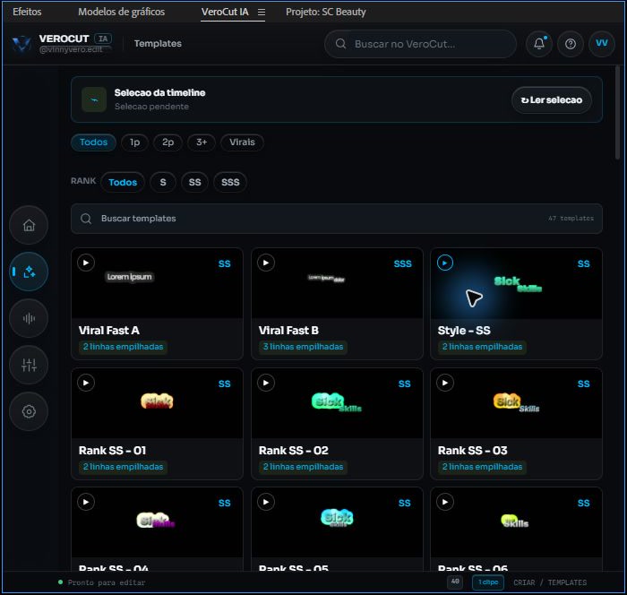Focus the Buscar no VeroCut search field
Screen dimensions: 627x595
420,44
